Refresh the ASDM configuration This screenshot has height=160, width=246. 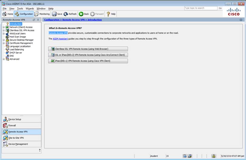coord(70,14)
